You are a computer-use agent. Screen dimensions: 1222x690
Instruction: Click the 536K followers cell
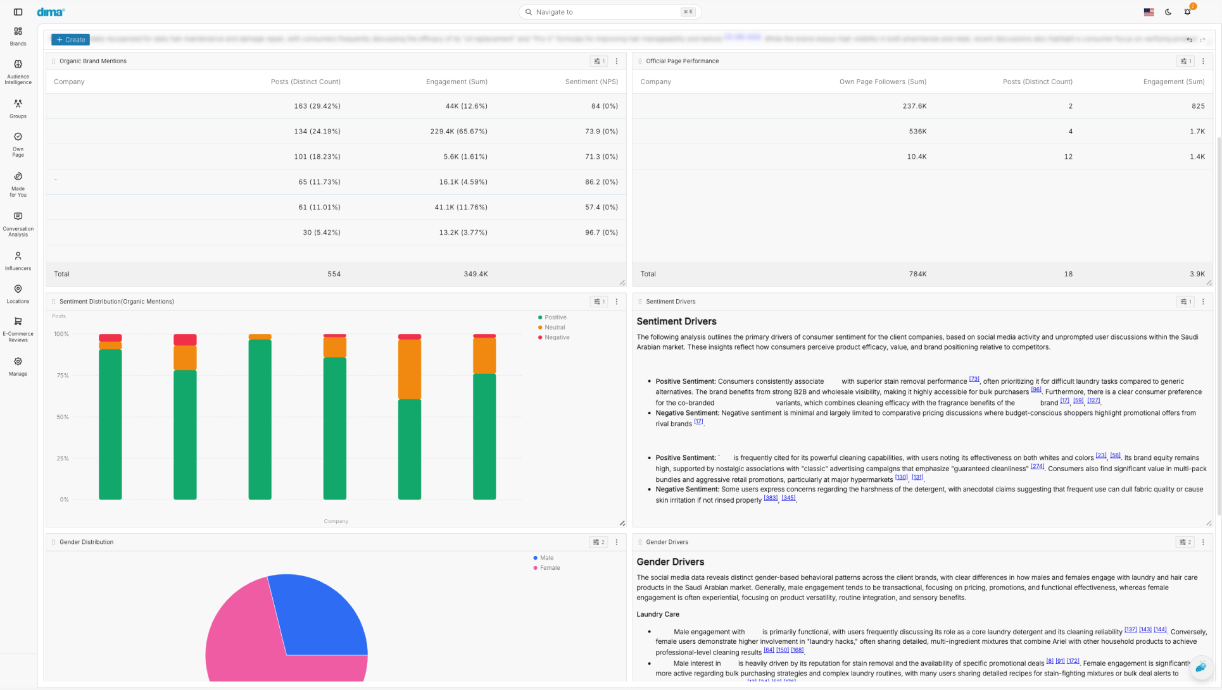point(917,132)
